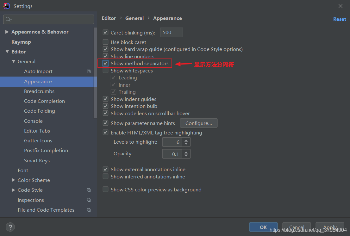
Task: Expand the Color Scheme node arrow
Action: 13,180
